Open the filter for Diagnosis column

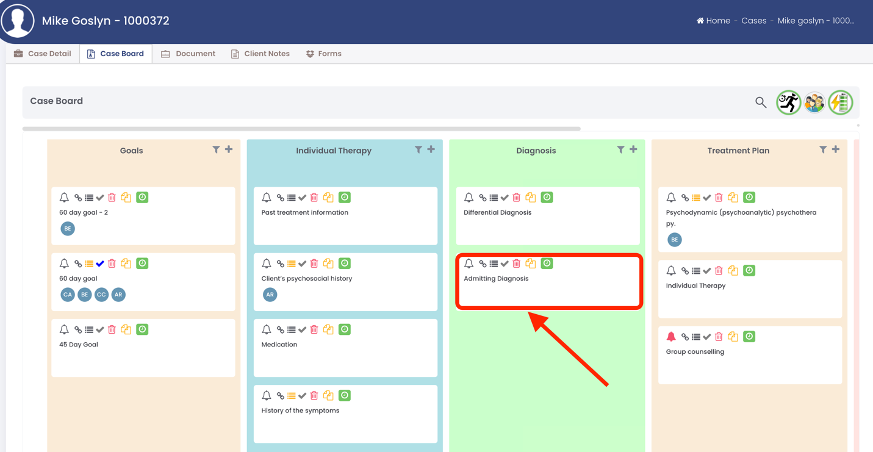click(x=620, y=149)
